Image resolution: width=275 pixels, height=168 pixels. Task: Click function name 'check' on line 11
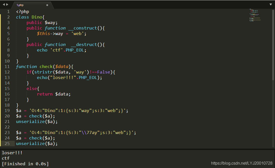[46, 67]
